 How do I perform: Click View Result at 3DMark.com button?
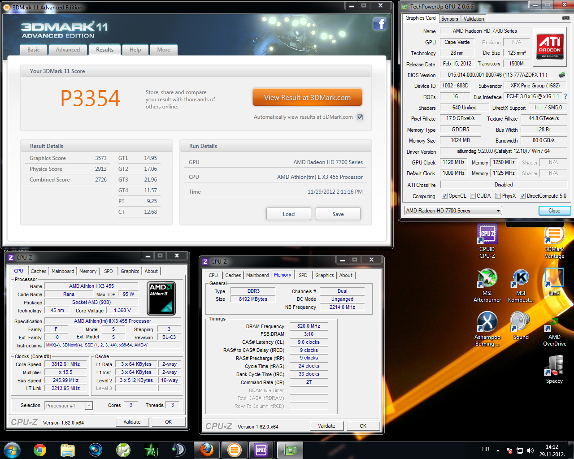(307, 97)
